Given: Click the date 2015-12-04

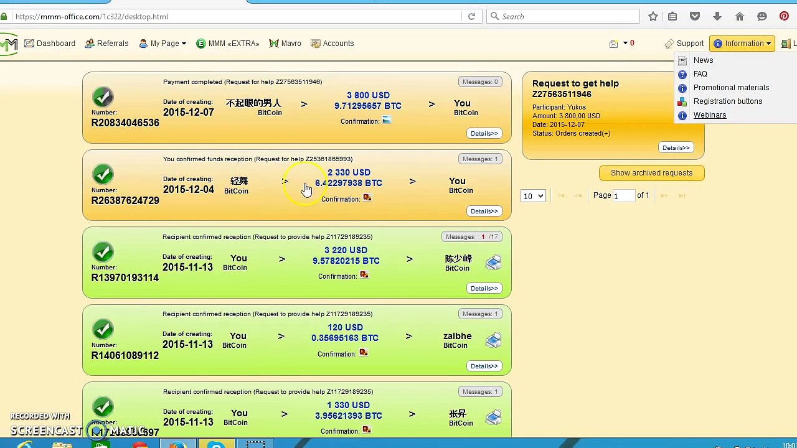Looking at the screenshot, I should pos(188,190).
